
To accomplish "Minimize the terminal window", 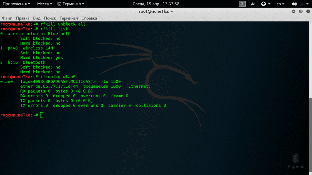I will tap(293, 12).
